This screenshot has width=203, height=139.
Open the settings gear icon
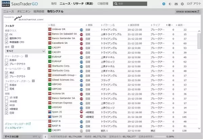point(182,4)
